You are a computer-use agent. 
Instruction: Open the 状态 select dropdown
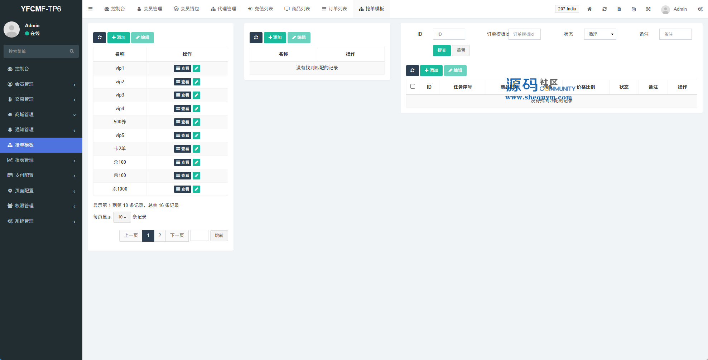600,34
